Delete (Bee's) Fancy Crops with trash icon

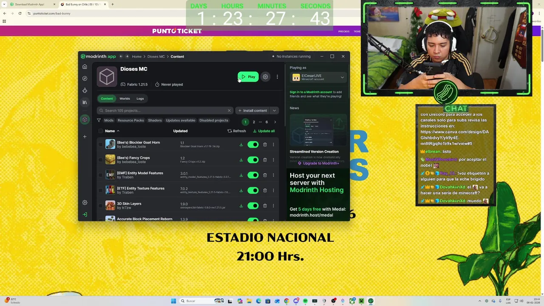265,160
